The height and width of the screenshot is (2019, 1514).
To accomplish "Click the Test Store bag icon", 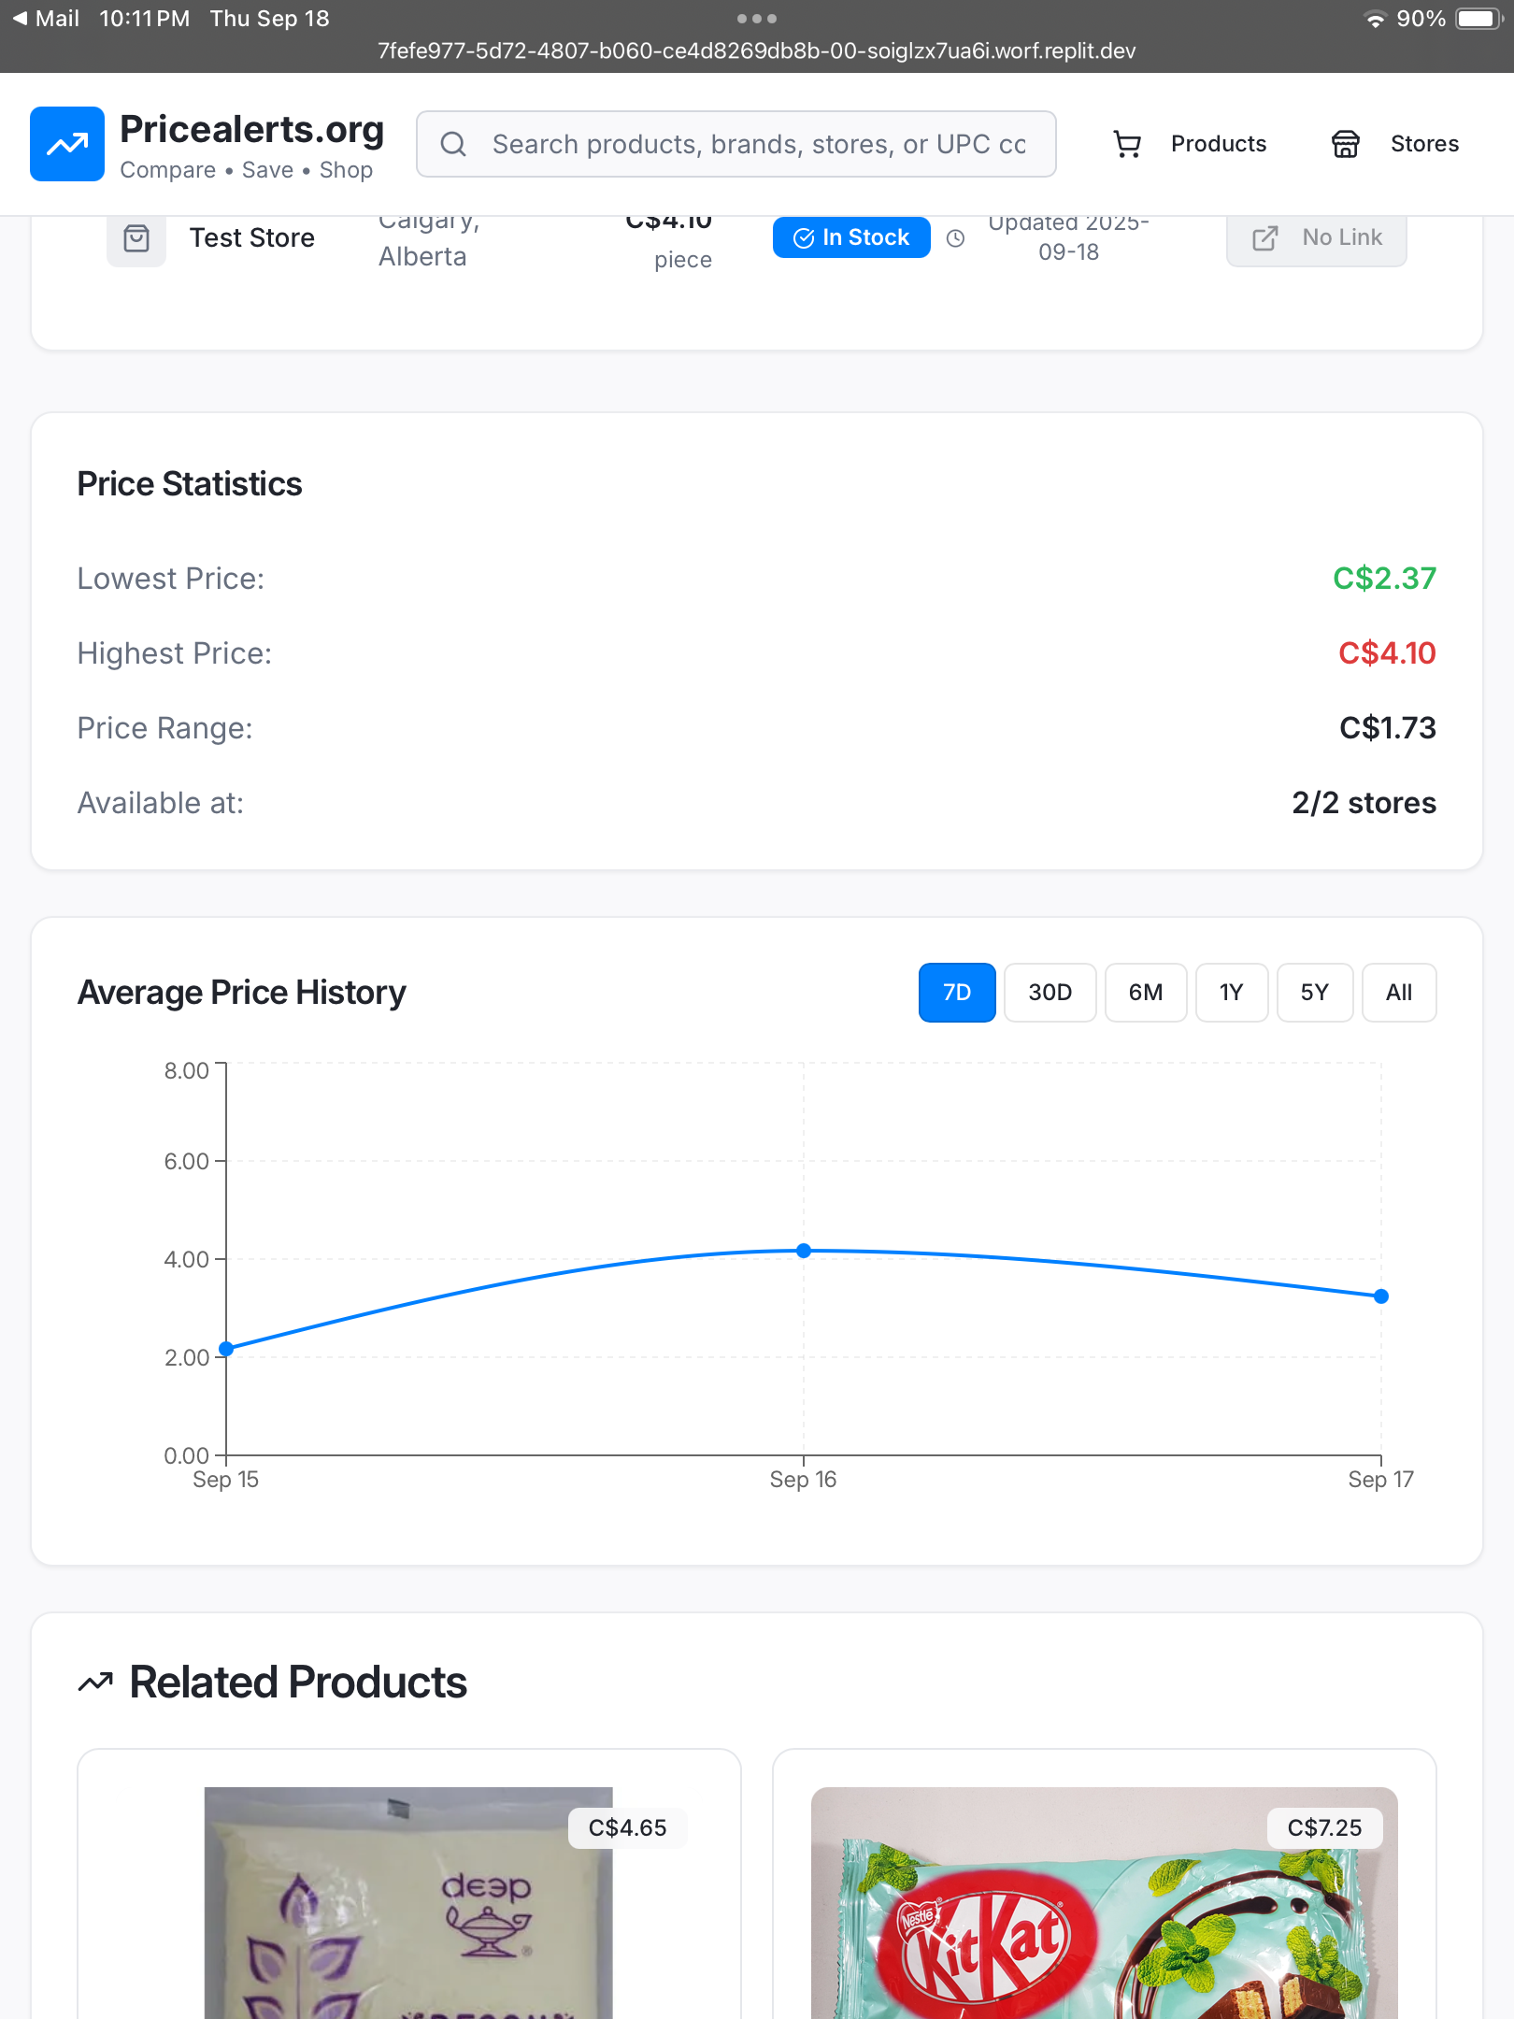I will pyautogui.click(x=136, y=238).
